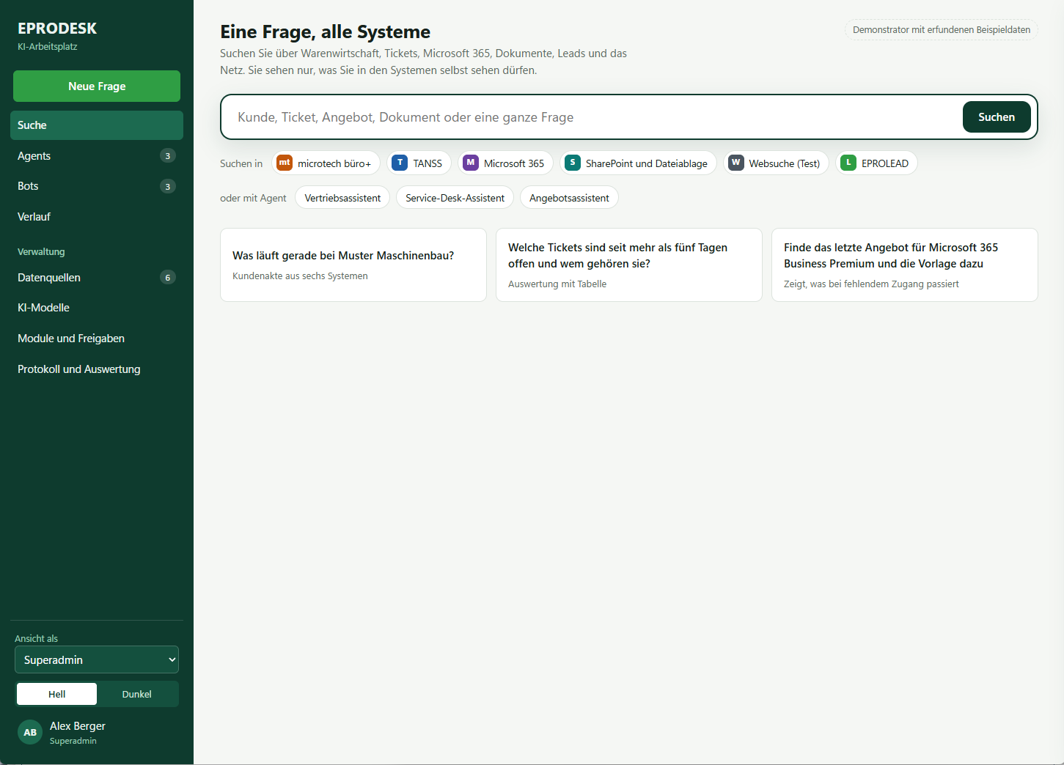This screenshot has width=1064, height=765.
Task: Open Muster Maschinenbau example question card
Action: click(x=353, y=265)
